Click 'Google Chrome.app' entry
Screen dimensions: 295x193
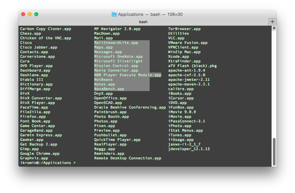pyautogui.click(x=40, y=153)
